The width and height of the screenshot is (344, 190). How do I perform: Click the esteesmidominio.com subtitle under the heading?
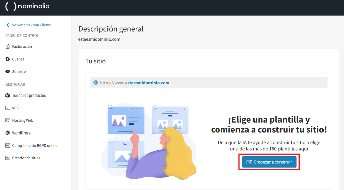pos(99,39)
